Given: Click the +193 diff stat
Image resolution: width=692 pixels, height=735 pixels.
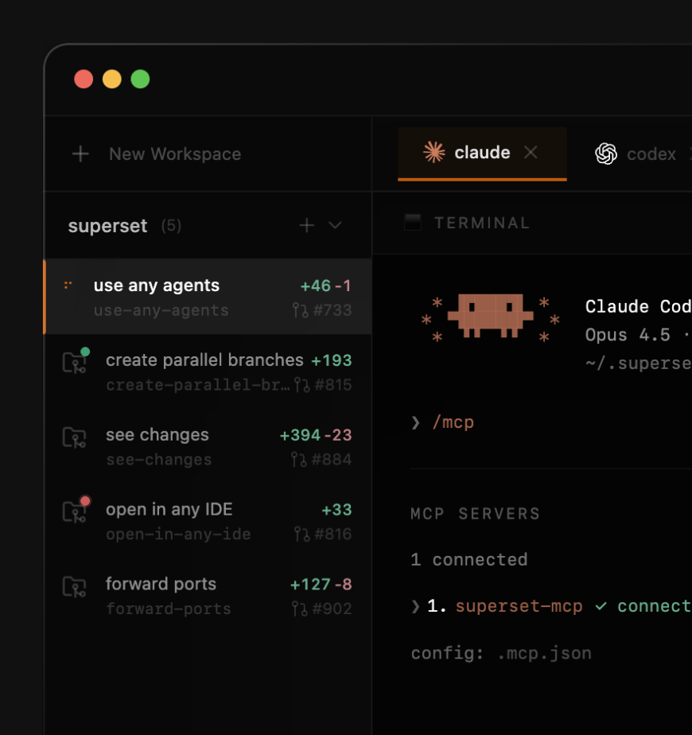Looking at the screenshot, I should click(x=332, y=360).
